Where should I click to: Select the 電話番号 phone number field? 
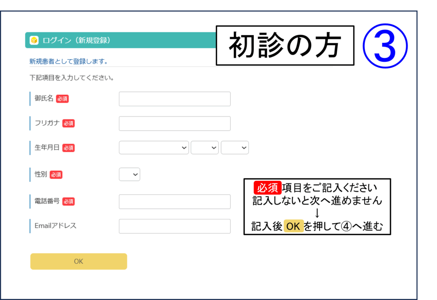tap(175, 202)
